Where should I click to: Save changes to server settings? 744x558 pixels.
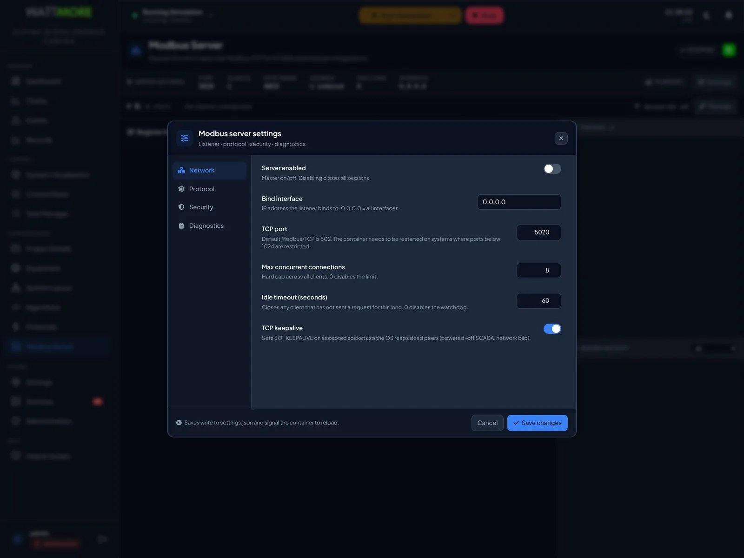[538, 423]
